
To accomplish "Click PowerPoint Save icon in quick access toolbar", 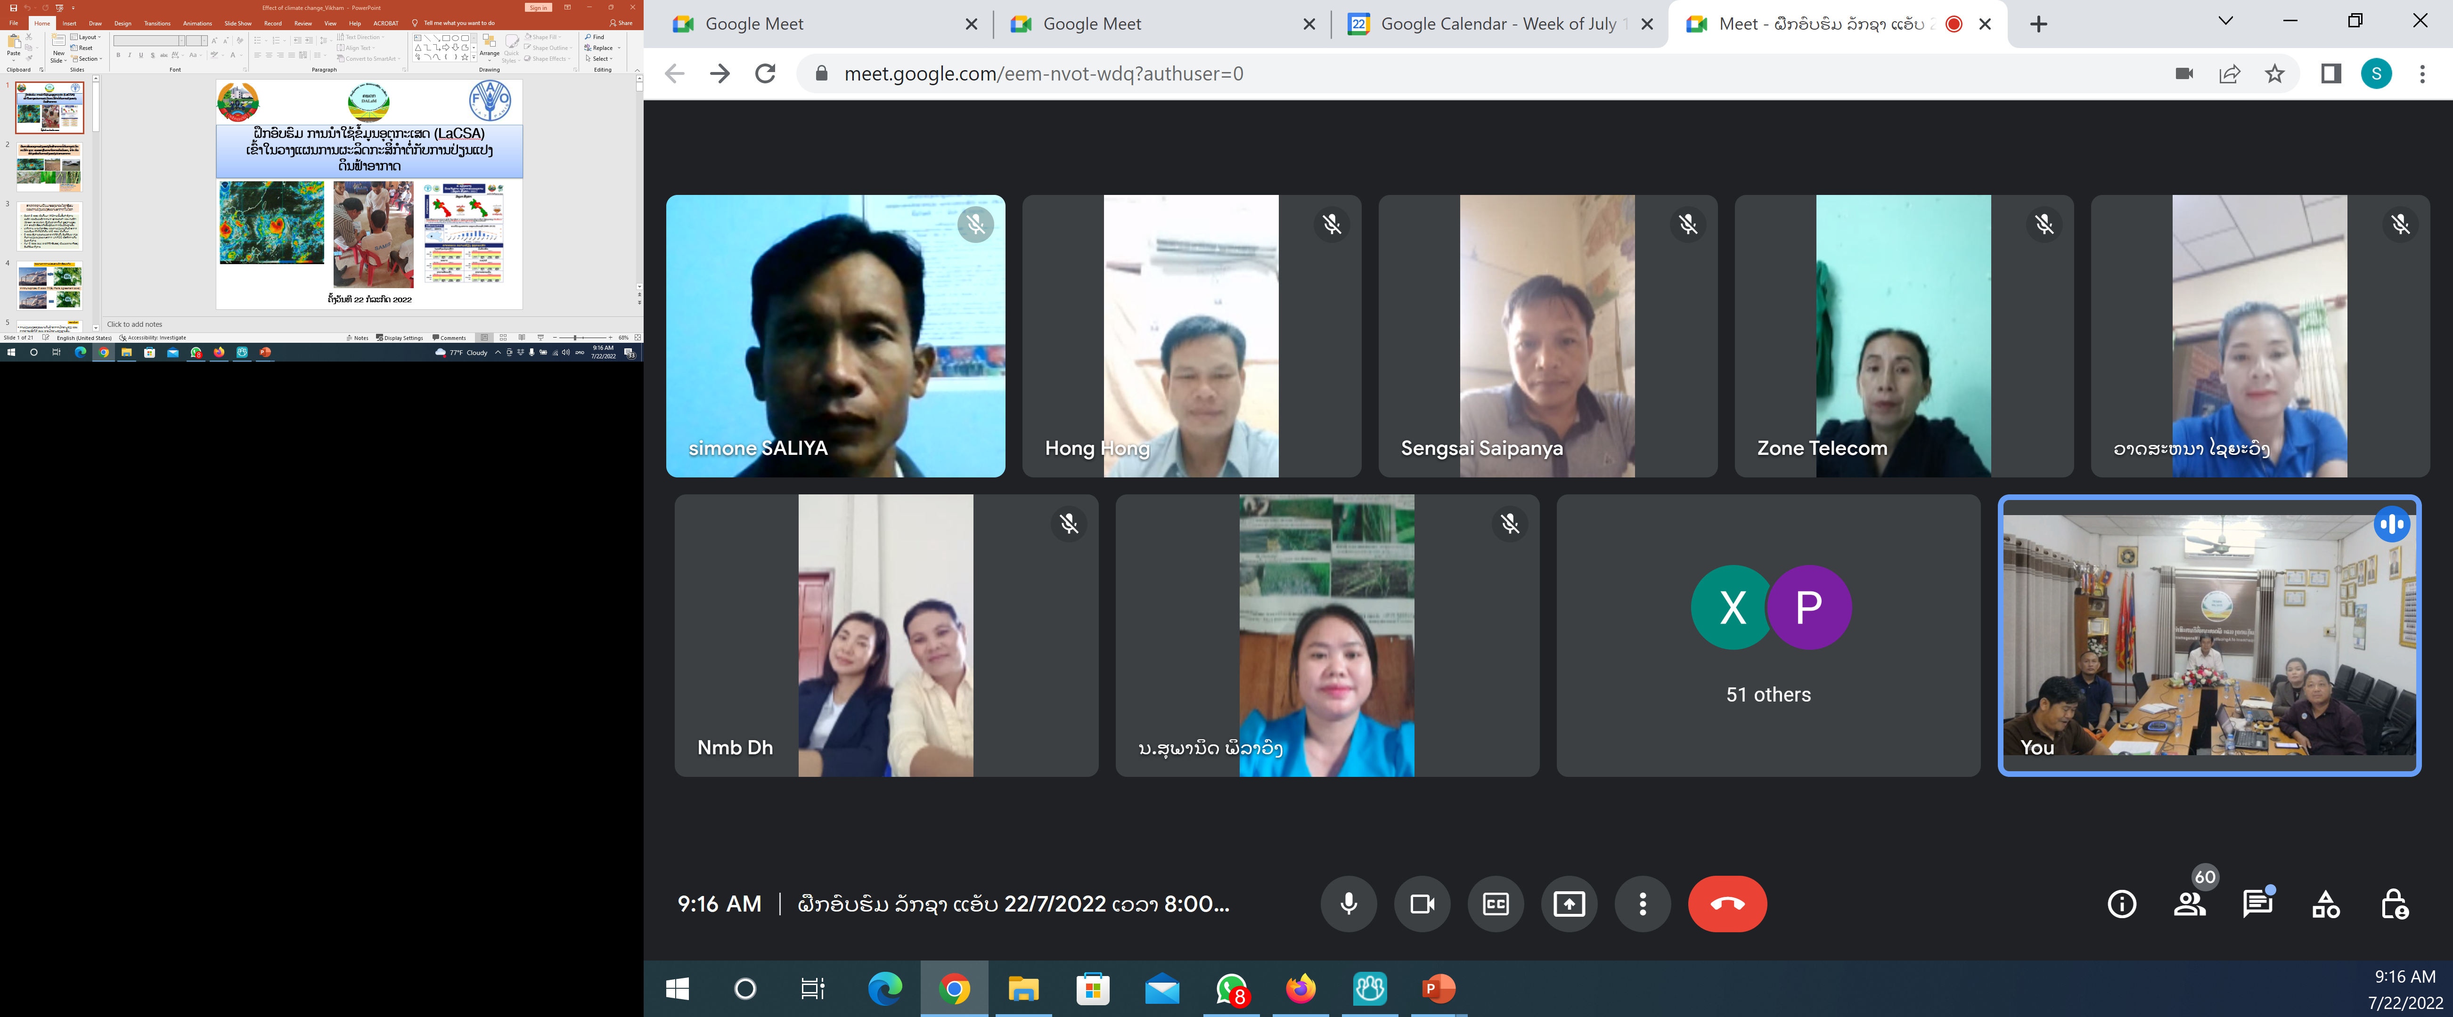I will tap(13, 8).
